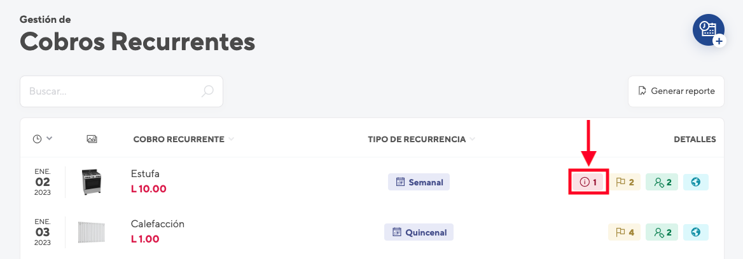Click the search magnifier icon

click(x=207, y=91)
